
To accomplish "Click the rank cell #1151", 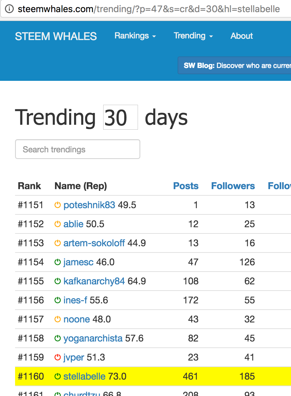I will tap(31, 205).
